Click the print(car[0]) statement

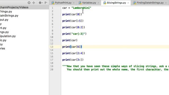coord(72,14)
